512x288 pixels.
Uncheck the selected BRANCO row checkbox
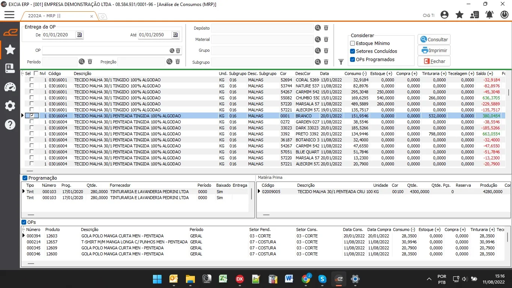[x=32, y=116]
